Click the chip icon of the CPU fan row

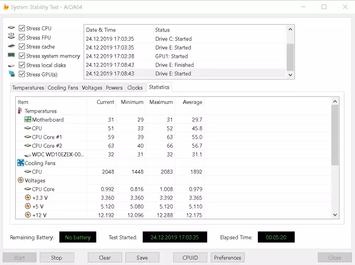click(x=28, y=171)
